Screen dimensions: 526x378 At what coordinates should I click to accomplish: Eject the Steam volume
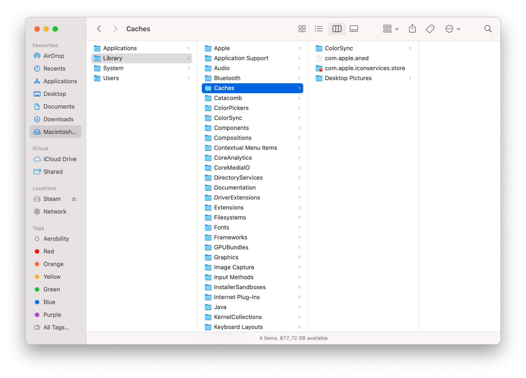tap(74, 199)
